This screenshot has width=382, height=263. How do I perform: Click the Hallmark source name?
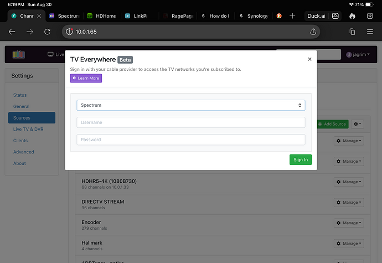[92, 243]
